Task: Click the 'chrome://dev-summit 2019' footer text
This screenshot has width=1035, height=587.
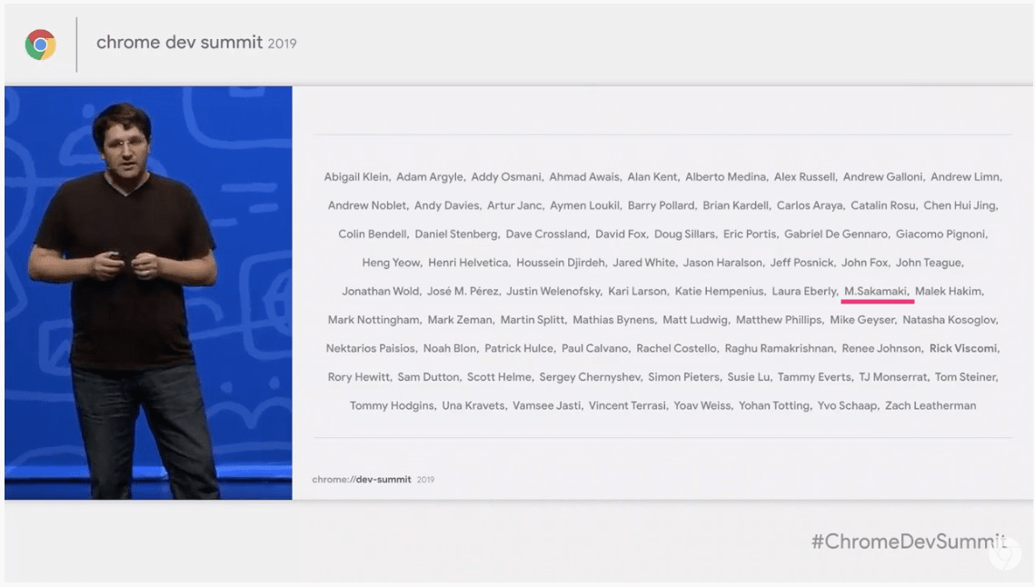Action: tap(373, 480)
